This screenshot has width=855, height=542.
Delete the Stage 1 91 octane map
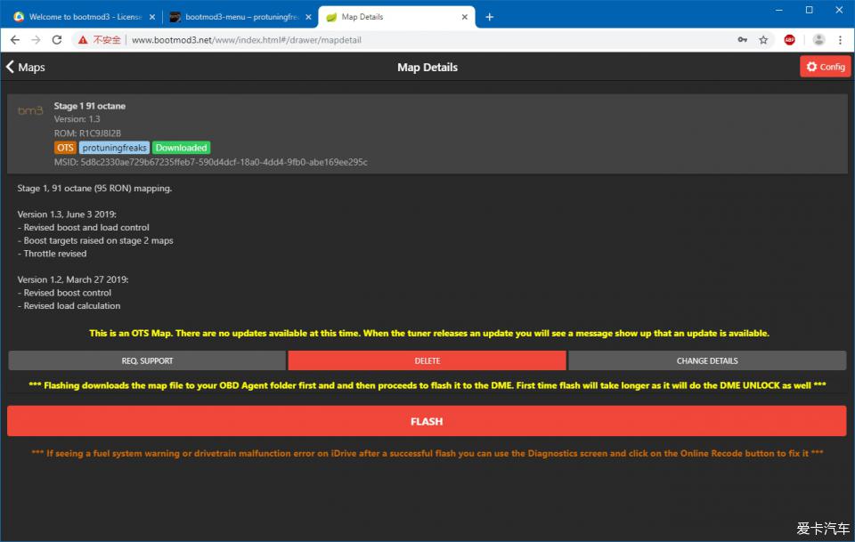[x=427, y=360]
